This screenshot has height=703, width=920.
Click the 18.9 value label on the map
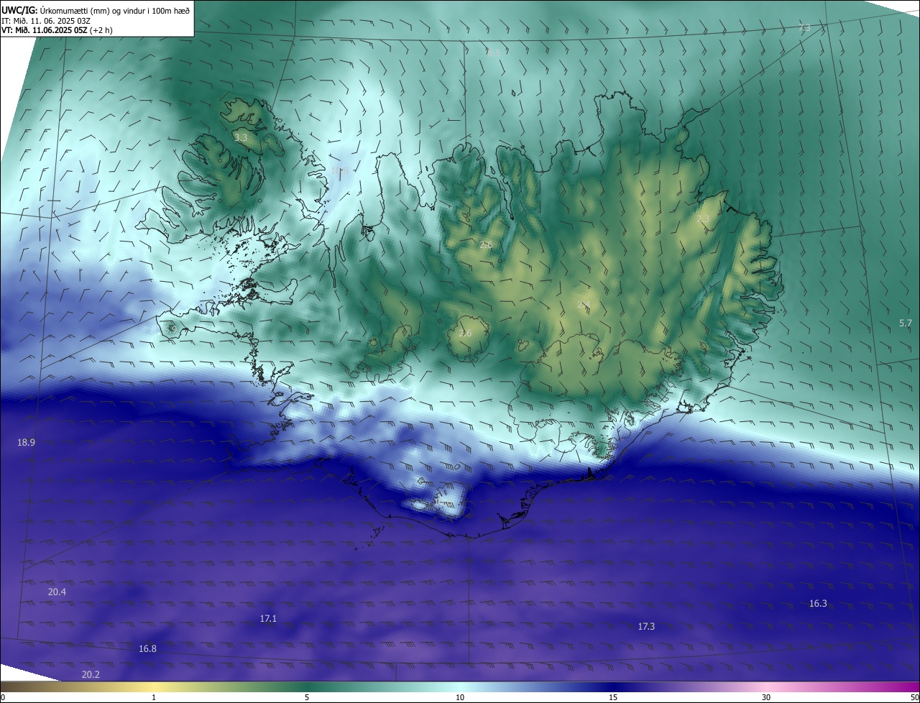pyautogui.click(x=26, y=443)
